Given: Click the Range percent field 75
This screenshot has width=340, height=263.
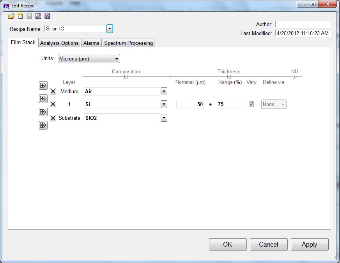Looking at the screenshot, I should 229,104.
